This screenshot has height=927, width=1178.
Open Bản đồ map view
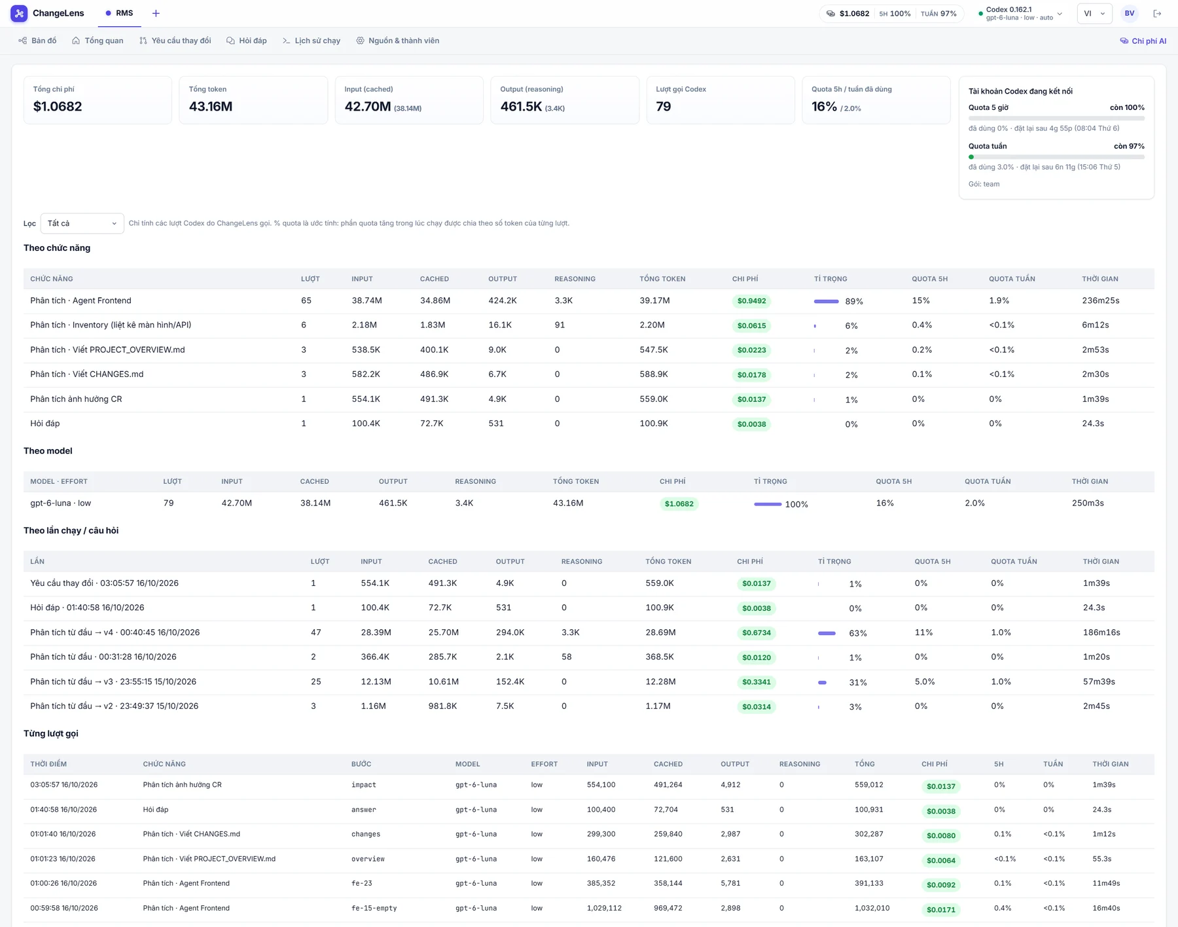coord(37,41)
